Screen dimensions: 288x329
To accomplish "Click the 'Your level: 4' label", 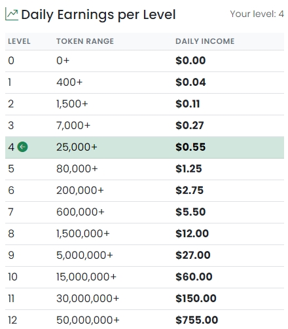I will (257, 14).
